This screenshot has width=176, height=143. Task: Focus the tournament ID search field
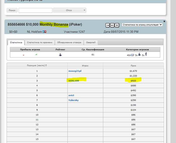click(35, 11)
